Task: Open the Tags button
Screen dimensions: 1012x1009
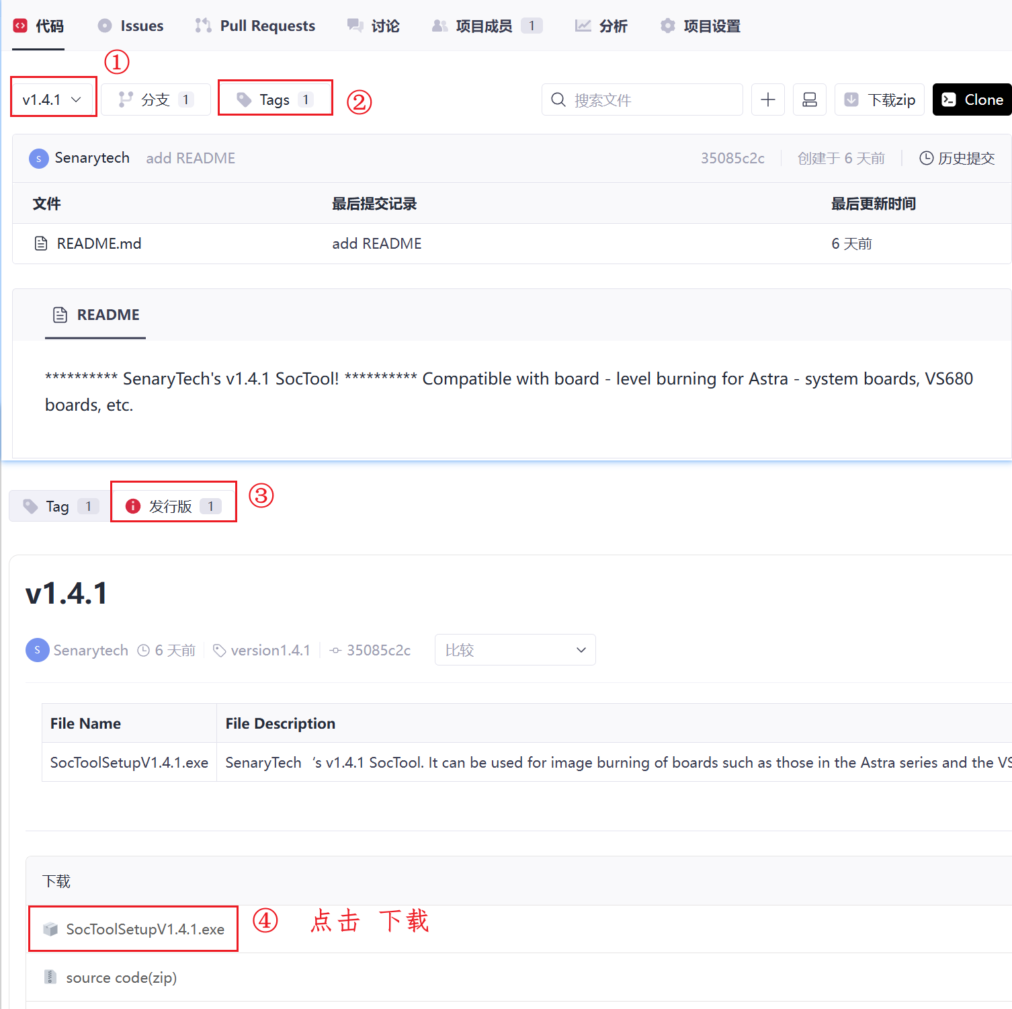Action: tap(275, 99)
